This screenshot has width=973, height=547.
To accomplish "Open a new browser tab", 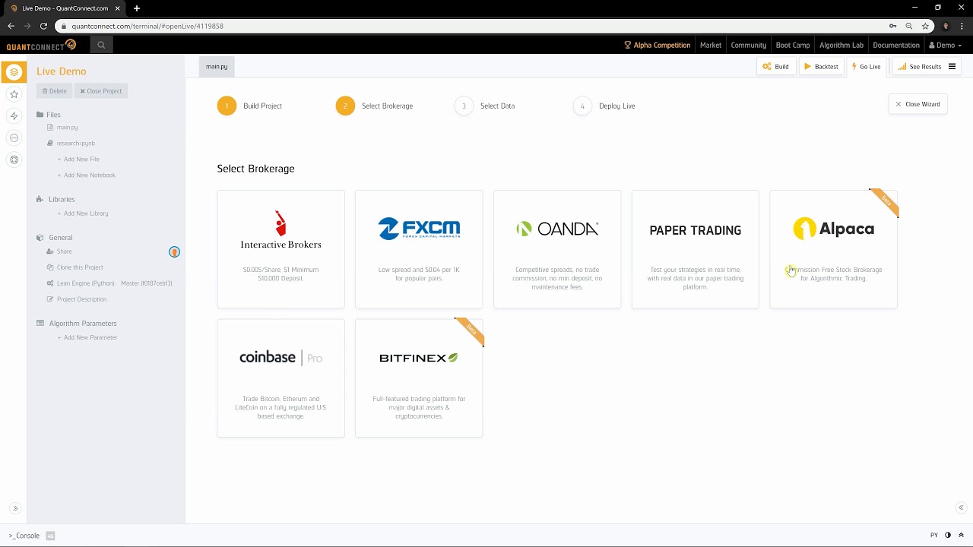I will [137, 8].
